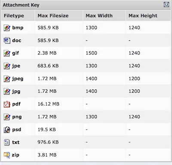Image resolution: width=172 pixels, height=165 pixels.
Task: Click the 976.6 KB txt filesize
Action: coord(48,142)
